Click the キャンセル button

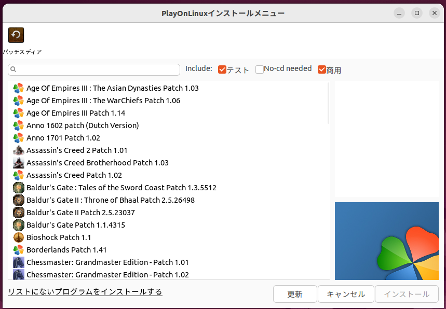[346, 294]
